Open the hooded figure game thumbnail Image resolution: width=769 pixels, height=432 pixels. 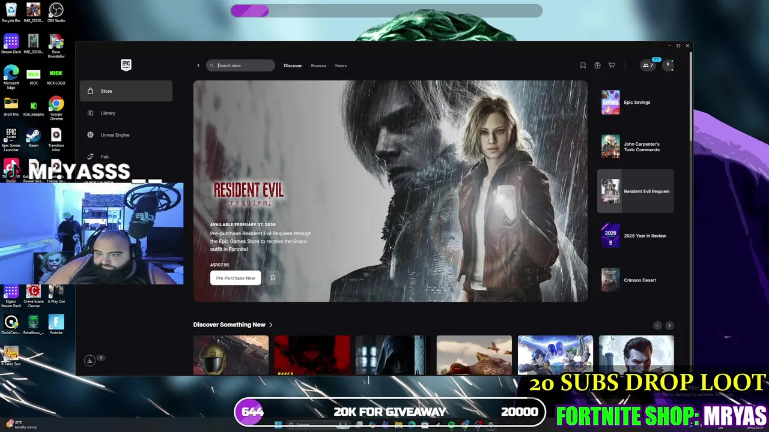pyautogui.click(x=393, y=355)
